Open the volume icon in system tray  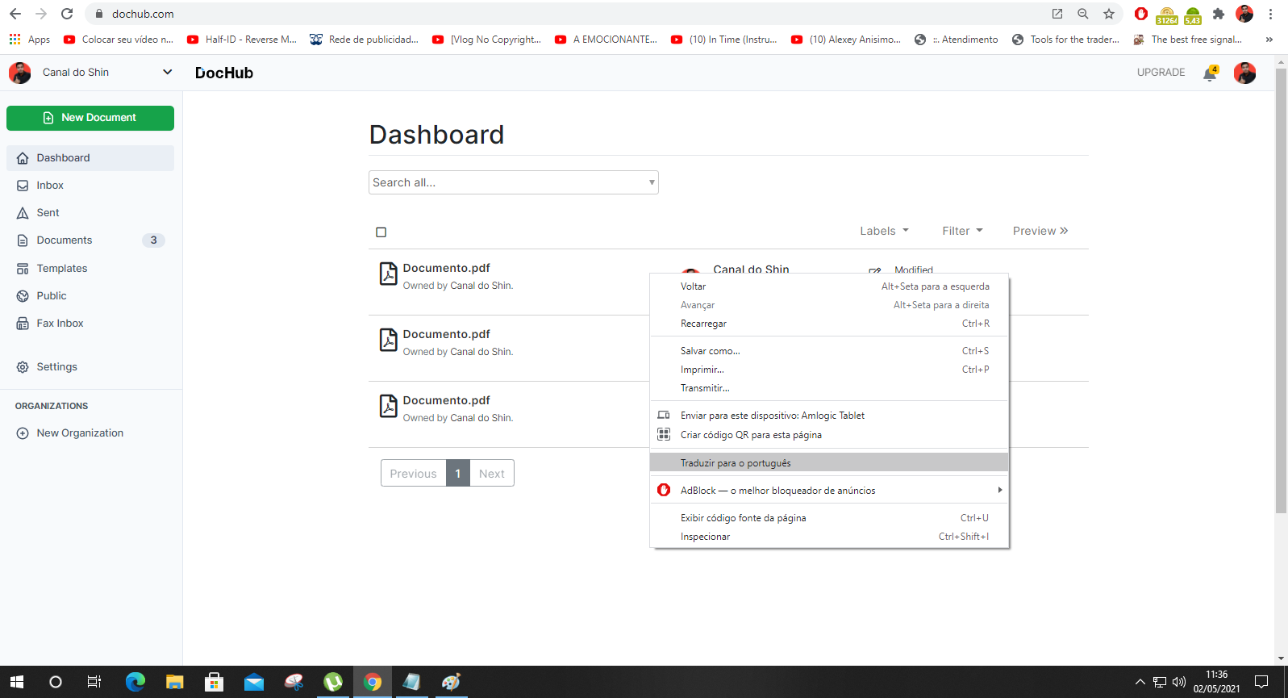(x=1179, y=682)
